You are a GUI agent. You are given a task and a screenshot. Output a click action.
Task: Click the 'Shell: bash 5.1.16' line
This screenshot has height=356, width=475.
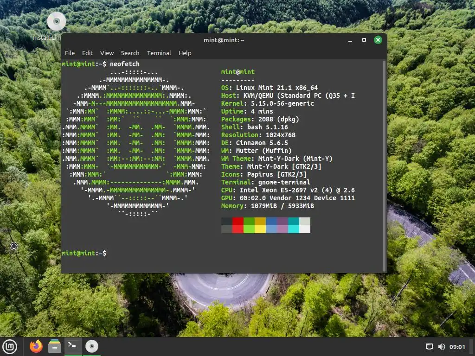[255, 127]
